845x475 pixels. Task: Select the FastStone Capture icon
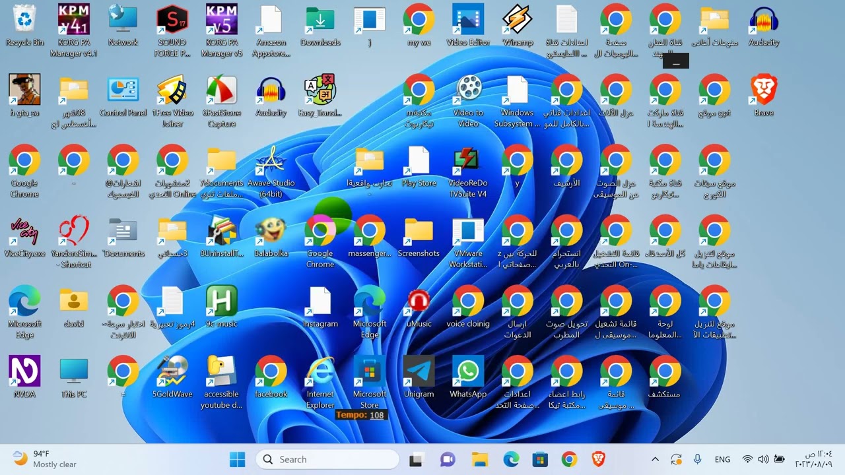pyautogui.click(x=222, y=102)
